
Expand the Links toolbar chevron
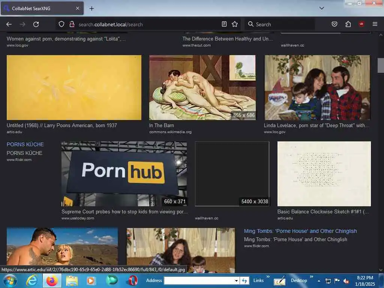pos(268,277)
